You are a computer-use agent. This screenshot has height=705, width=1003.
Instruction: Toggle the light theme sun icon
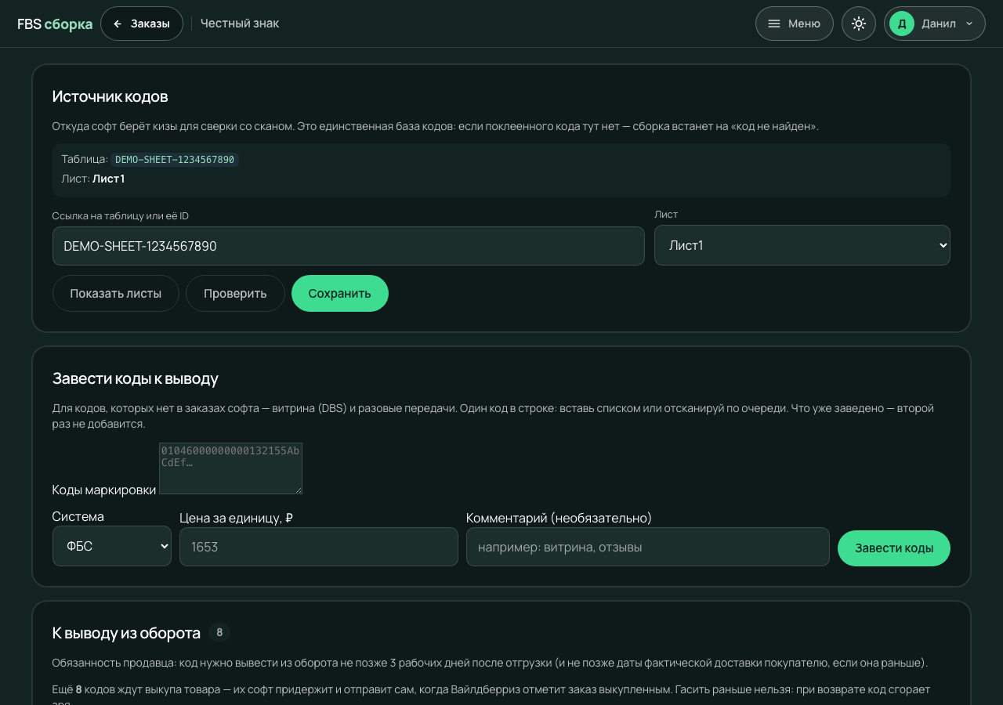coord(859,23)
